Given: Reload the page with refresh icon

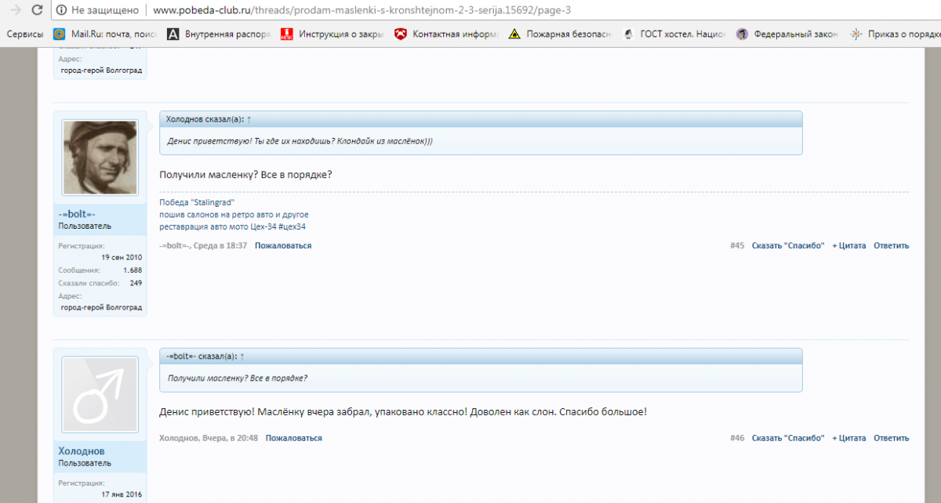Looking at the screenshot, I should click(x=37, y=11).
